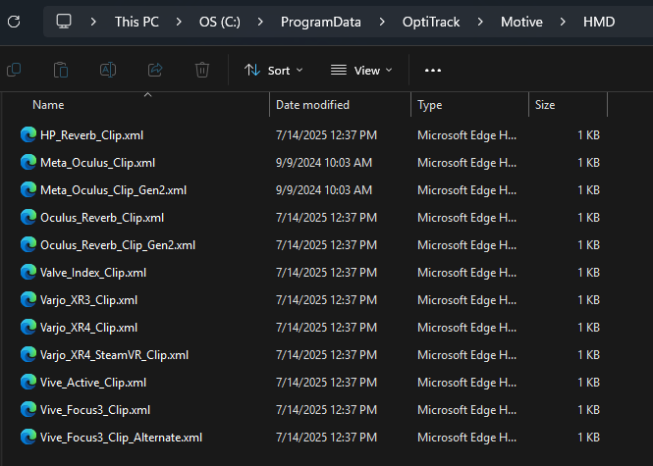This screenshot has width=653, height=466.
Task: Expand chevron after This PC
Action: pyautogui.click(x=179, y=22)
